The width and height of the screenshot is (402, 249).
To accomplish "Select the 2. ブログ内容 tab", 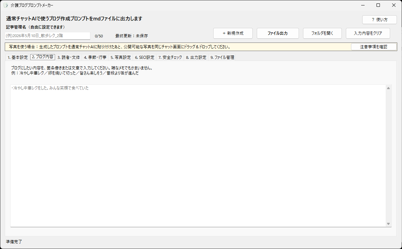I will click(43, 57).
